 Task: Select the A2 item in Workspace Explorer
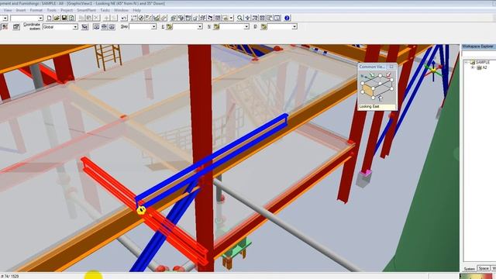484,67
